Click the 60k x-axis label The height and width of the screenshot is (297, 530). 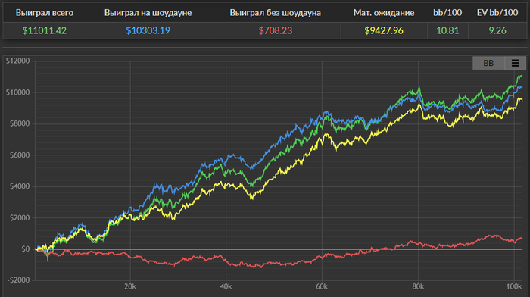click(322, 287)
